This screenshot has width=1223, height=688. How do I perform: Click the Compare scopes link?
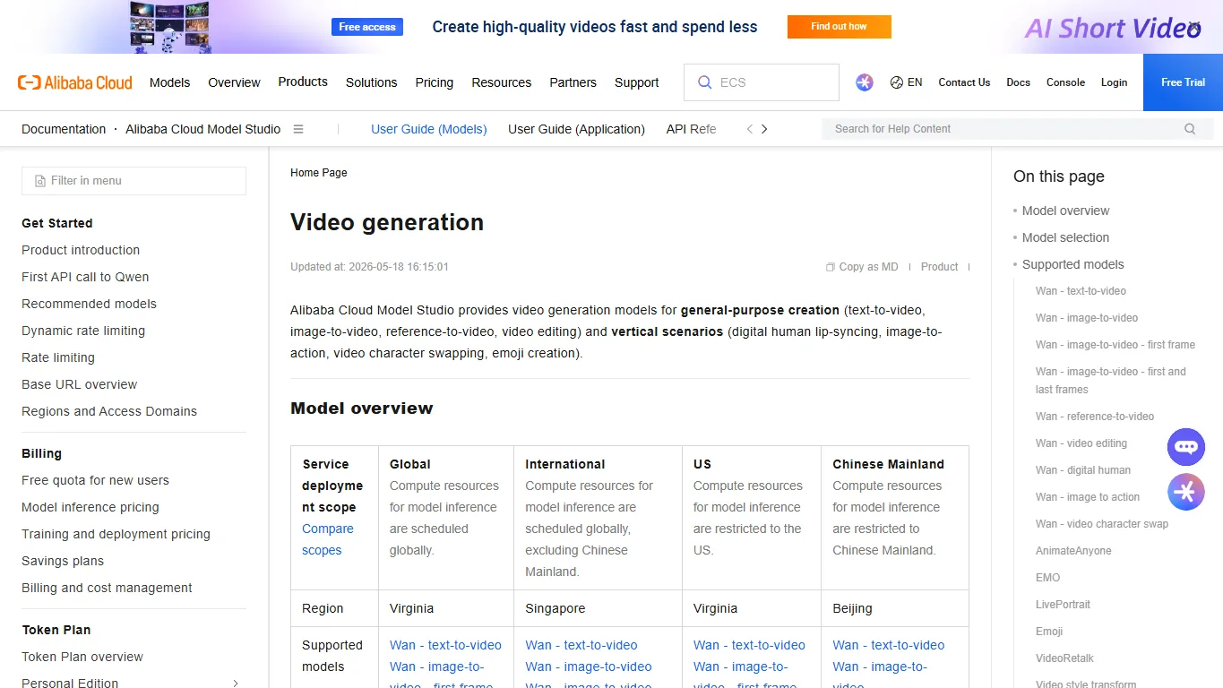[328, 539]
